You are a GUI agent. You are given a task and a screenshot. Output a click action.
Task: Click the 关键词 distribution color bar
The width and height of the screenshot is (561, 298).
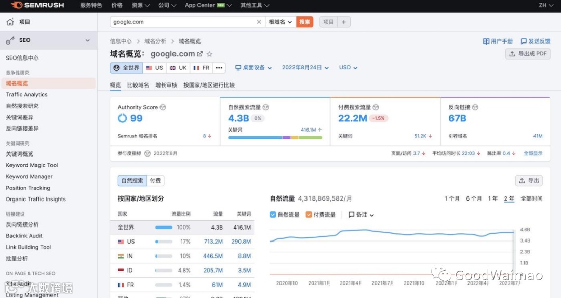tap(275, 138)
